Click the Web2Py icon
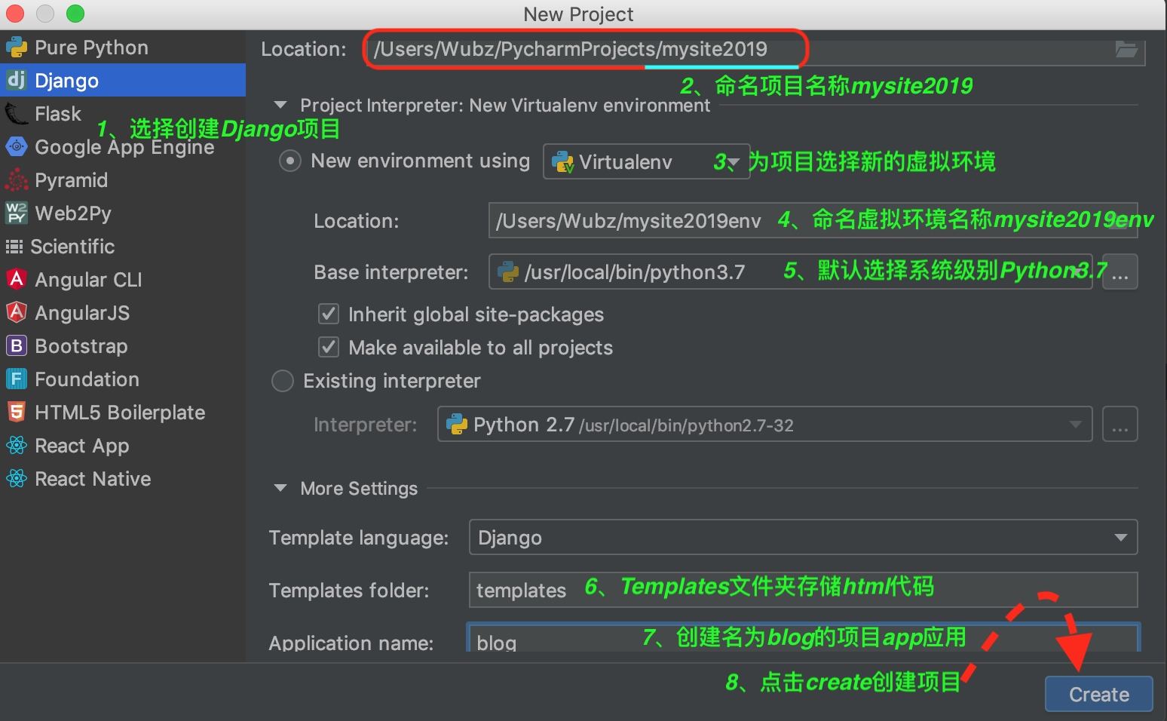1167x721 pixels. pos(17,213)
